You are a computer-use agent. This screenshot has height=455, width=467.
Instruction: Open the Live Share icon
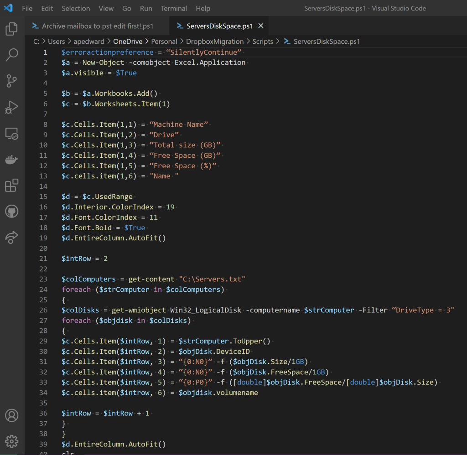(x=11, y=237)
